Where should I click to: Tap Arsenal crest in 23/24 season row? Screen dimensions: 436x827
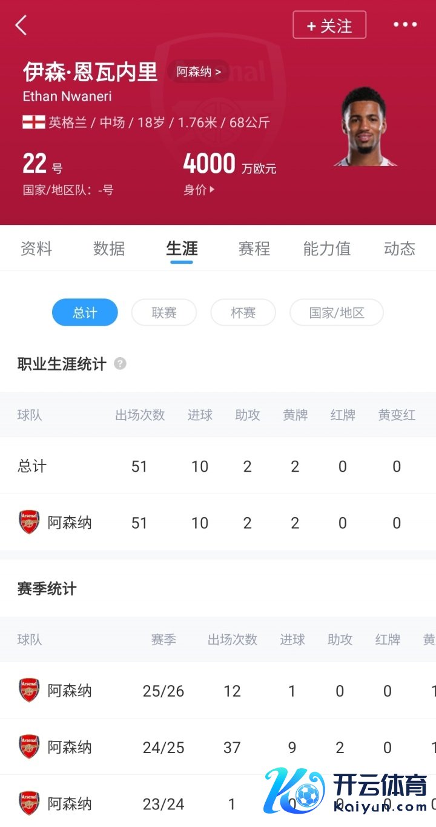(29, 803)
